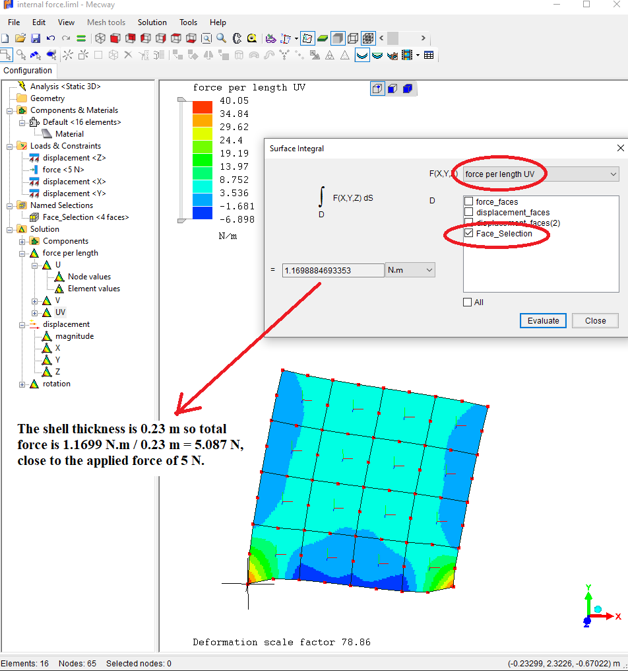Switch to isometric view cube icon
The image size is (628, 671).
click(100, 38)
